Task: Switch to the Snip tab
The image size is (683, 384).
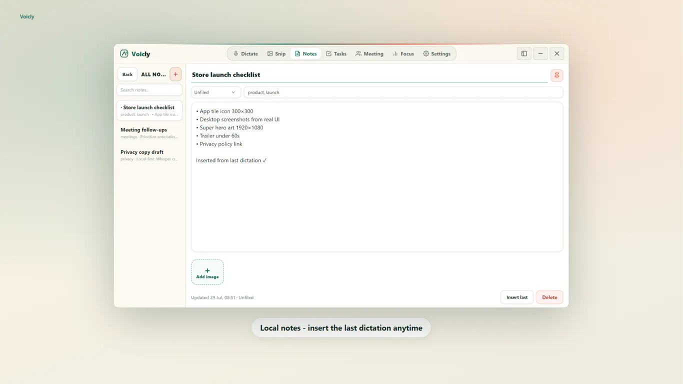Action: click(x=276, y=53)
